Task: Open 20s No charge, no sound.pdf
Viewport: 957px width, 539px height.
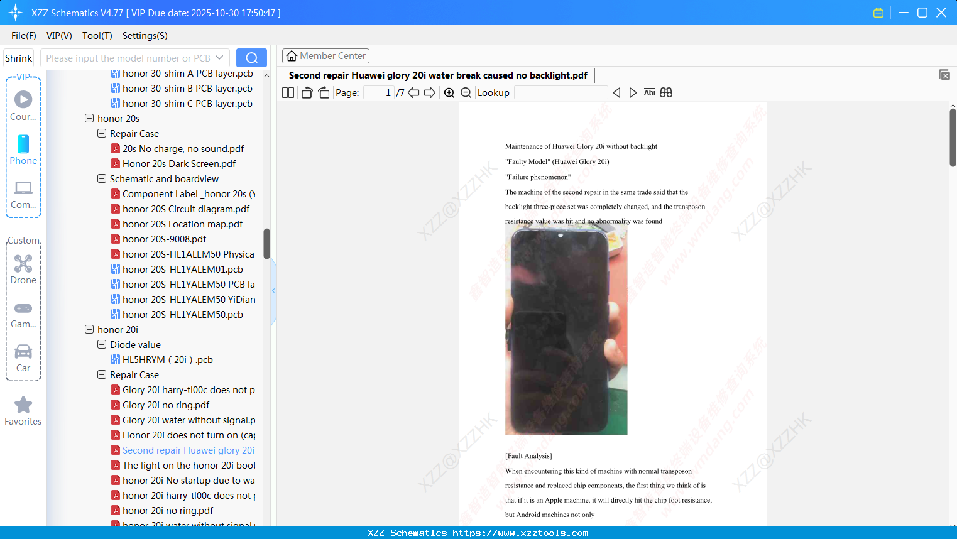Action: (183, 148)
